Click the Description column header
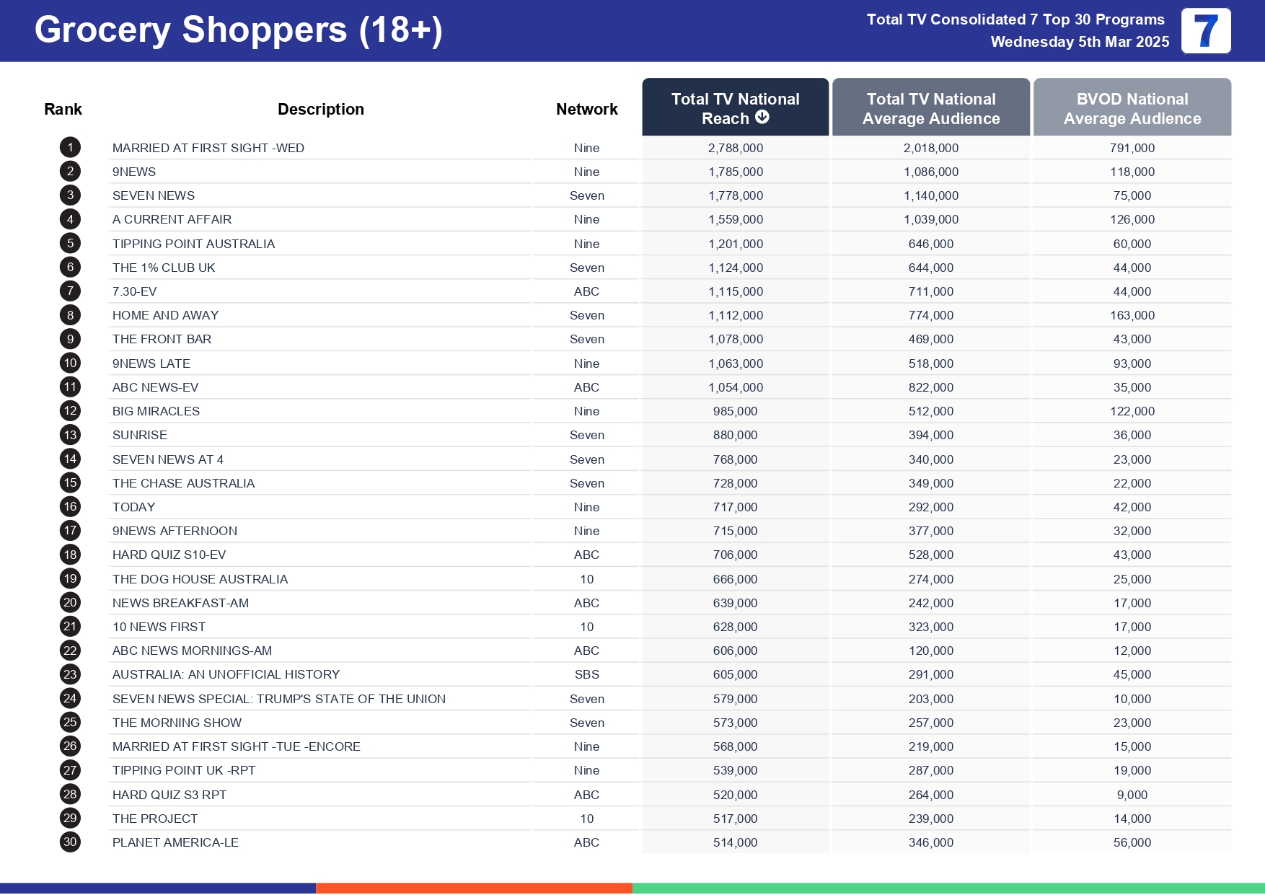The height and width of the screenshot is (895, 1265). [x=321, y=110]
